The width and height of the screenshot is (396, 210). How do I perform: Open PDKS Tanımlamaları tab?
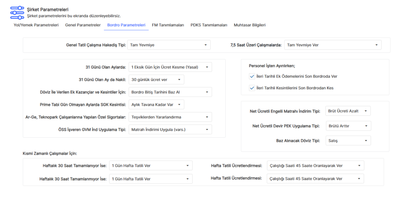[209, 25]
